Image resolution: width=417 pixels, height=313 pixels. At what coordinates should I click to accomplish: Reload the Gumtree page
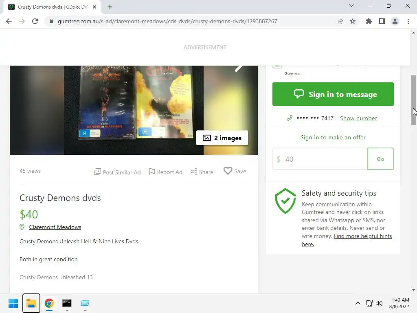click(x=35, y=21)
